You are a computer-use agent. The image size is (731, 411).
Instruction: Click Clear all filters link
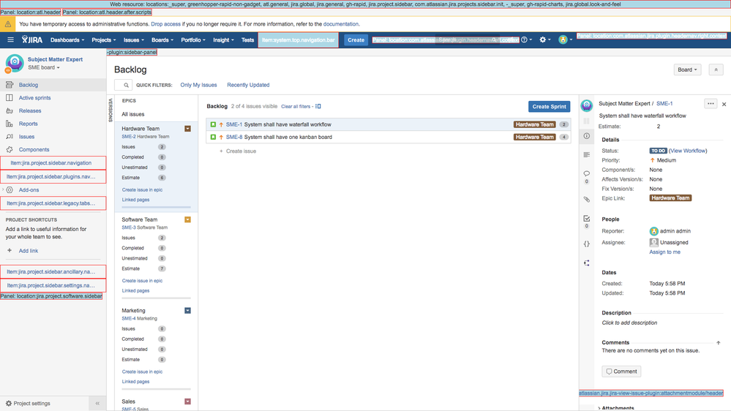point(296,106)
